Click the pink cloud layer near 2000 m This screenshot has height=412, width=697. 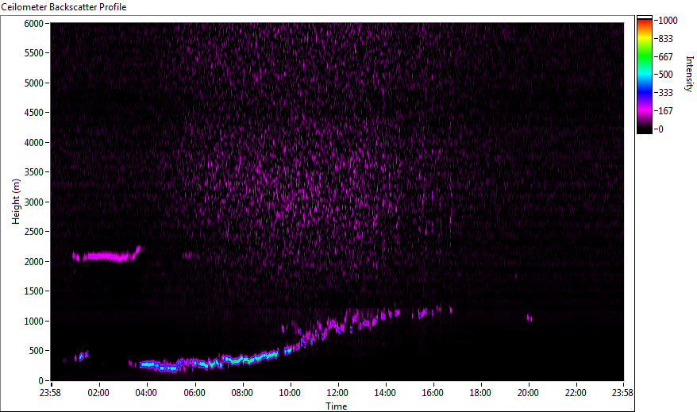pyautogui.click(x=106, y=256)
